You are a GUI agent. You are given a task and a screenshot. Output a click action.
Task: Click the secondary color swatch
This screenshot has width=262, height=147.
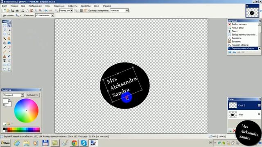tap(9, 105)
